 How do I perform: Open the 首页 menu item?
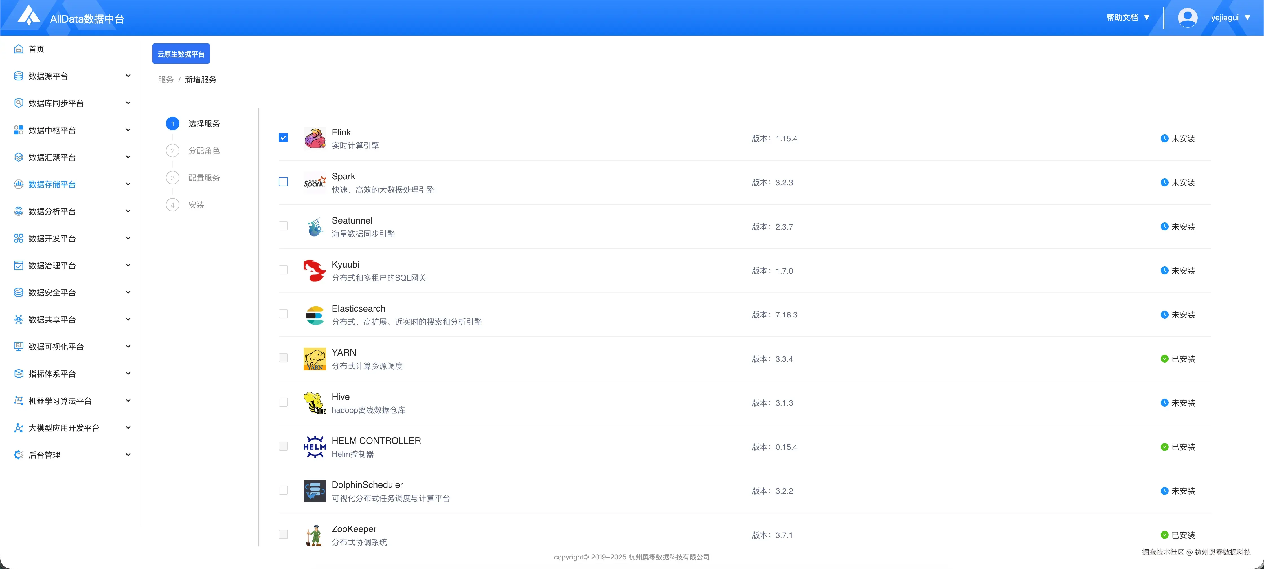pyautogui.click(x=36, y=49)
